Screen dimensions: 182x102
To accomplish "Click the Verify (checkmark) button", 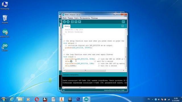I will coord(65,22).
